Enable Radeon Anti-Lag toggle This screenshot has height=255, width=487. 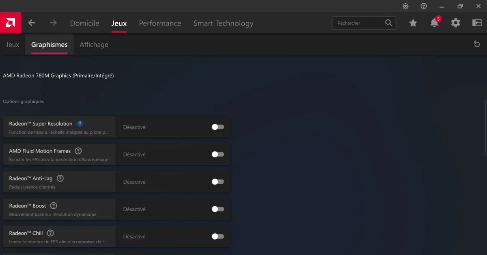(x=218, y=182)
